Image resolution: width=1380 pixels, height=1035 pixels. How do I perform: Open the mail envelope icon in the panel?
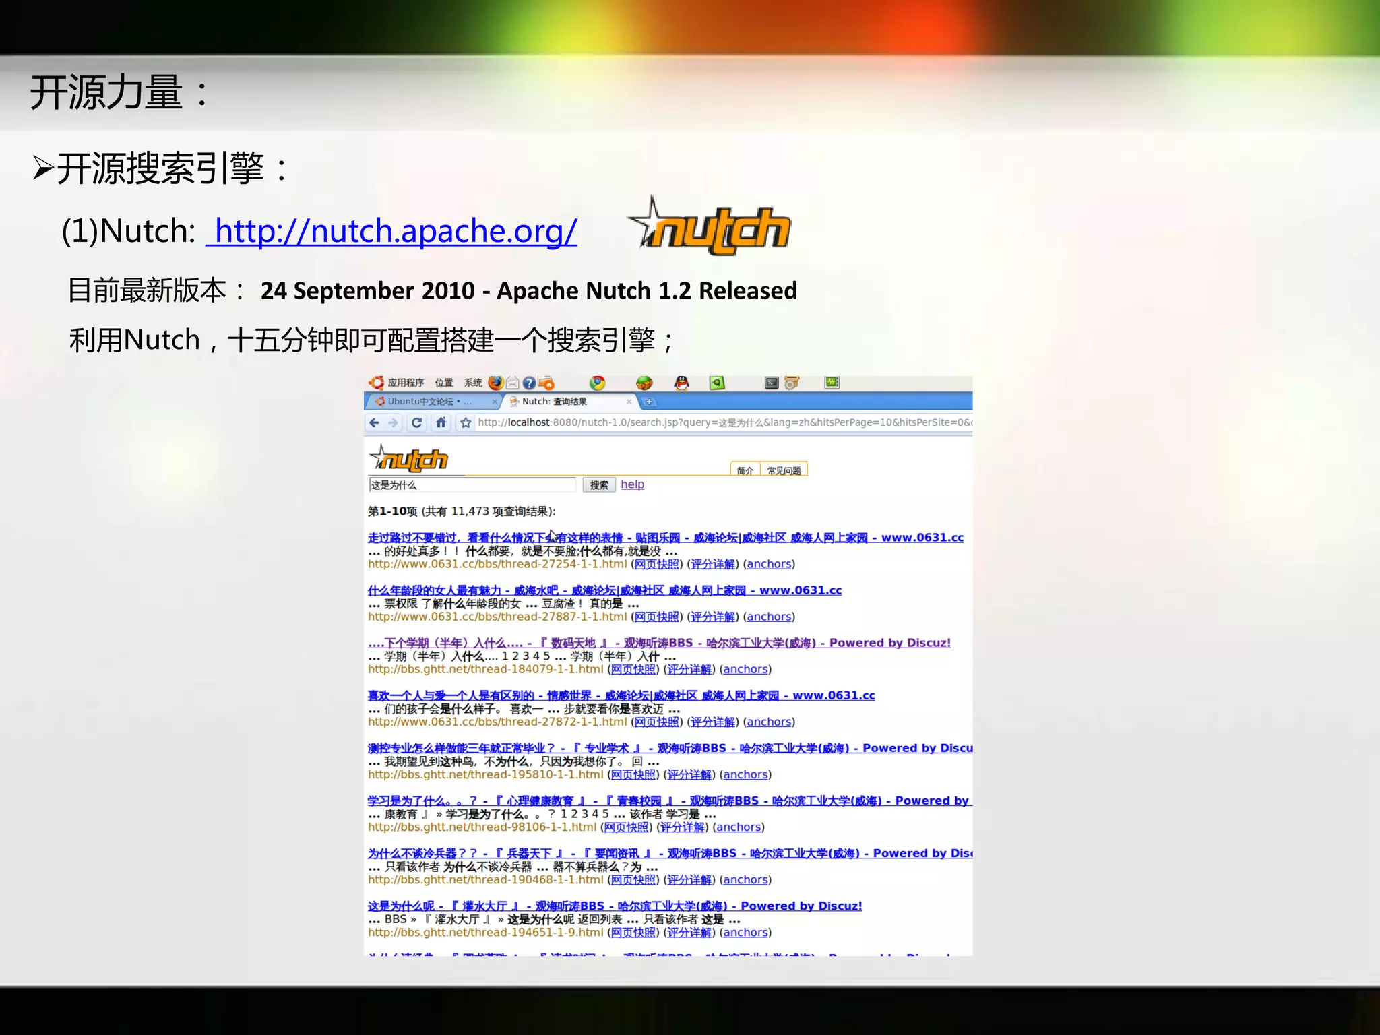click(x=513, y=383)
